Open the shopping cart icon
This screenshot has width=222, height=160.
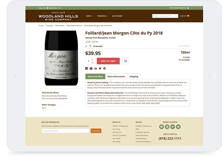[188, 16]
